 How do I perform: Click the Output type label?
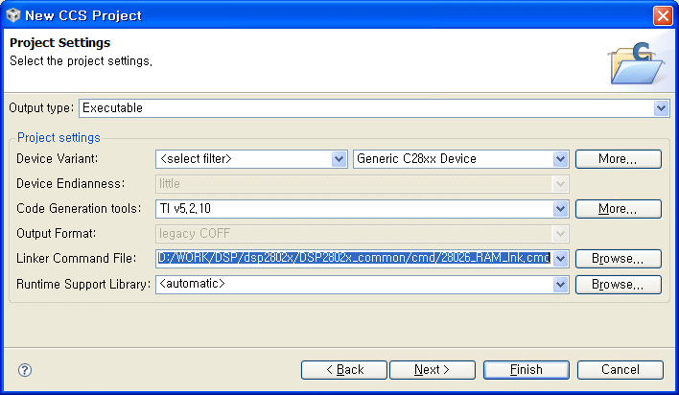point(41,107)
